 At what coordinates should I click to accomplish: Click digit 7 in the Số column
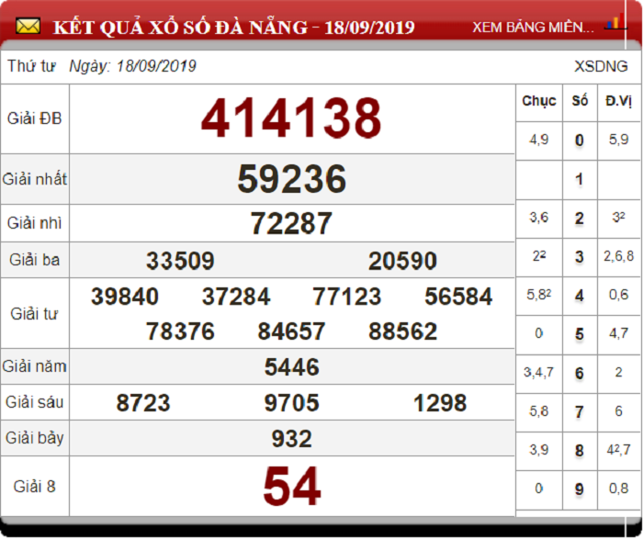coord(579,411)
